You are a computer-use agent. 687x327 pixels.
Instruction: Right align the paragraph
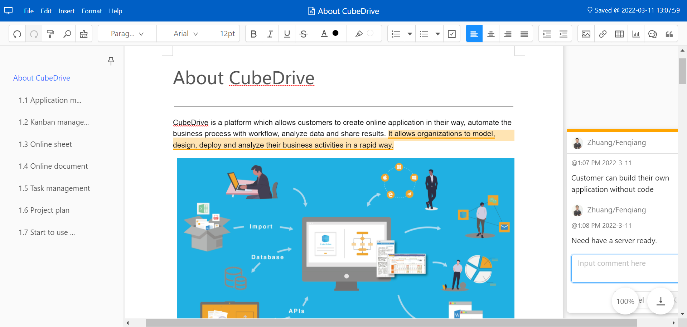pos(508,34)
